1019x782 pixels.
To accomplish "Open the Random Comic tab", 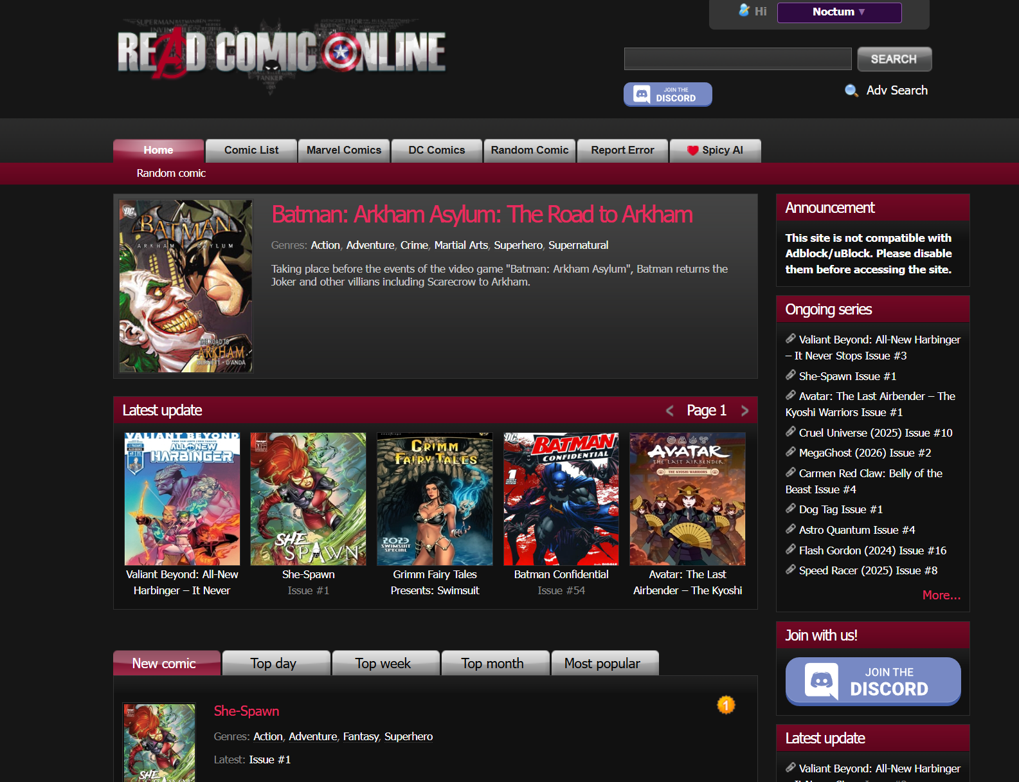I will click(x=530, y=150).
